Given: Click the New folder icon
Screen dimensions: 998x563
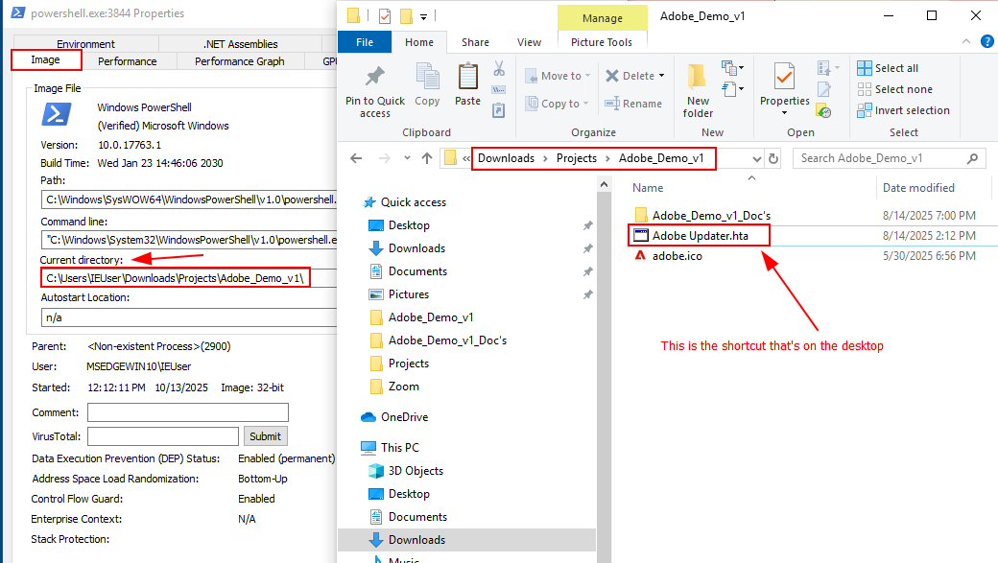Looking at the screenshot, I should (698, 77).
